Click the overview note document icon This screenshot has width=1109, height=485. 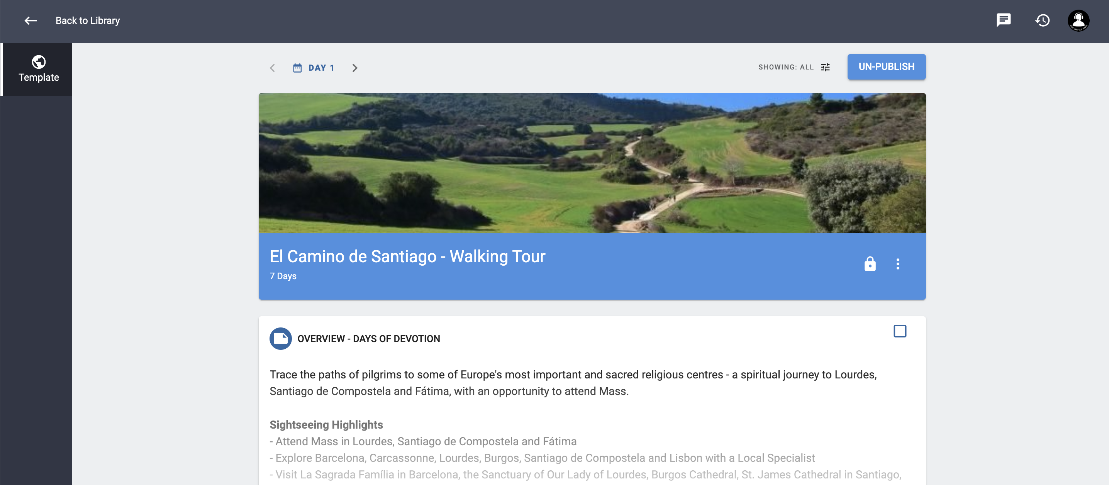(x=281, y=339)
